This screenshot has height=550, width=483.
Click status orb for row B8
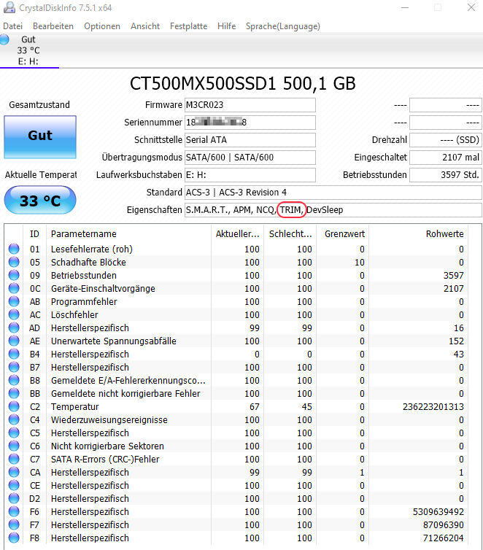tap(14, 380)
